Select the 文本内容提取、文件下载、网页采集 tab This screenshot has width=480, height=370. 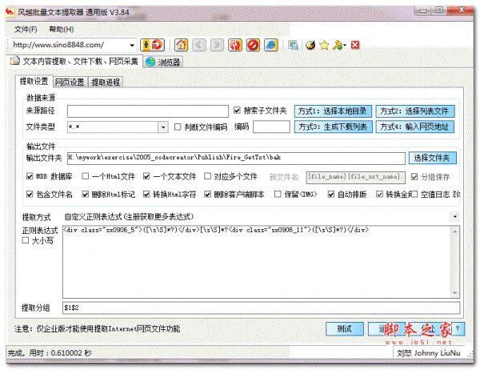pyautogui.click(x=74, y=62)
